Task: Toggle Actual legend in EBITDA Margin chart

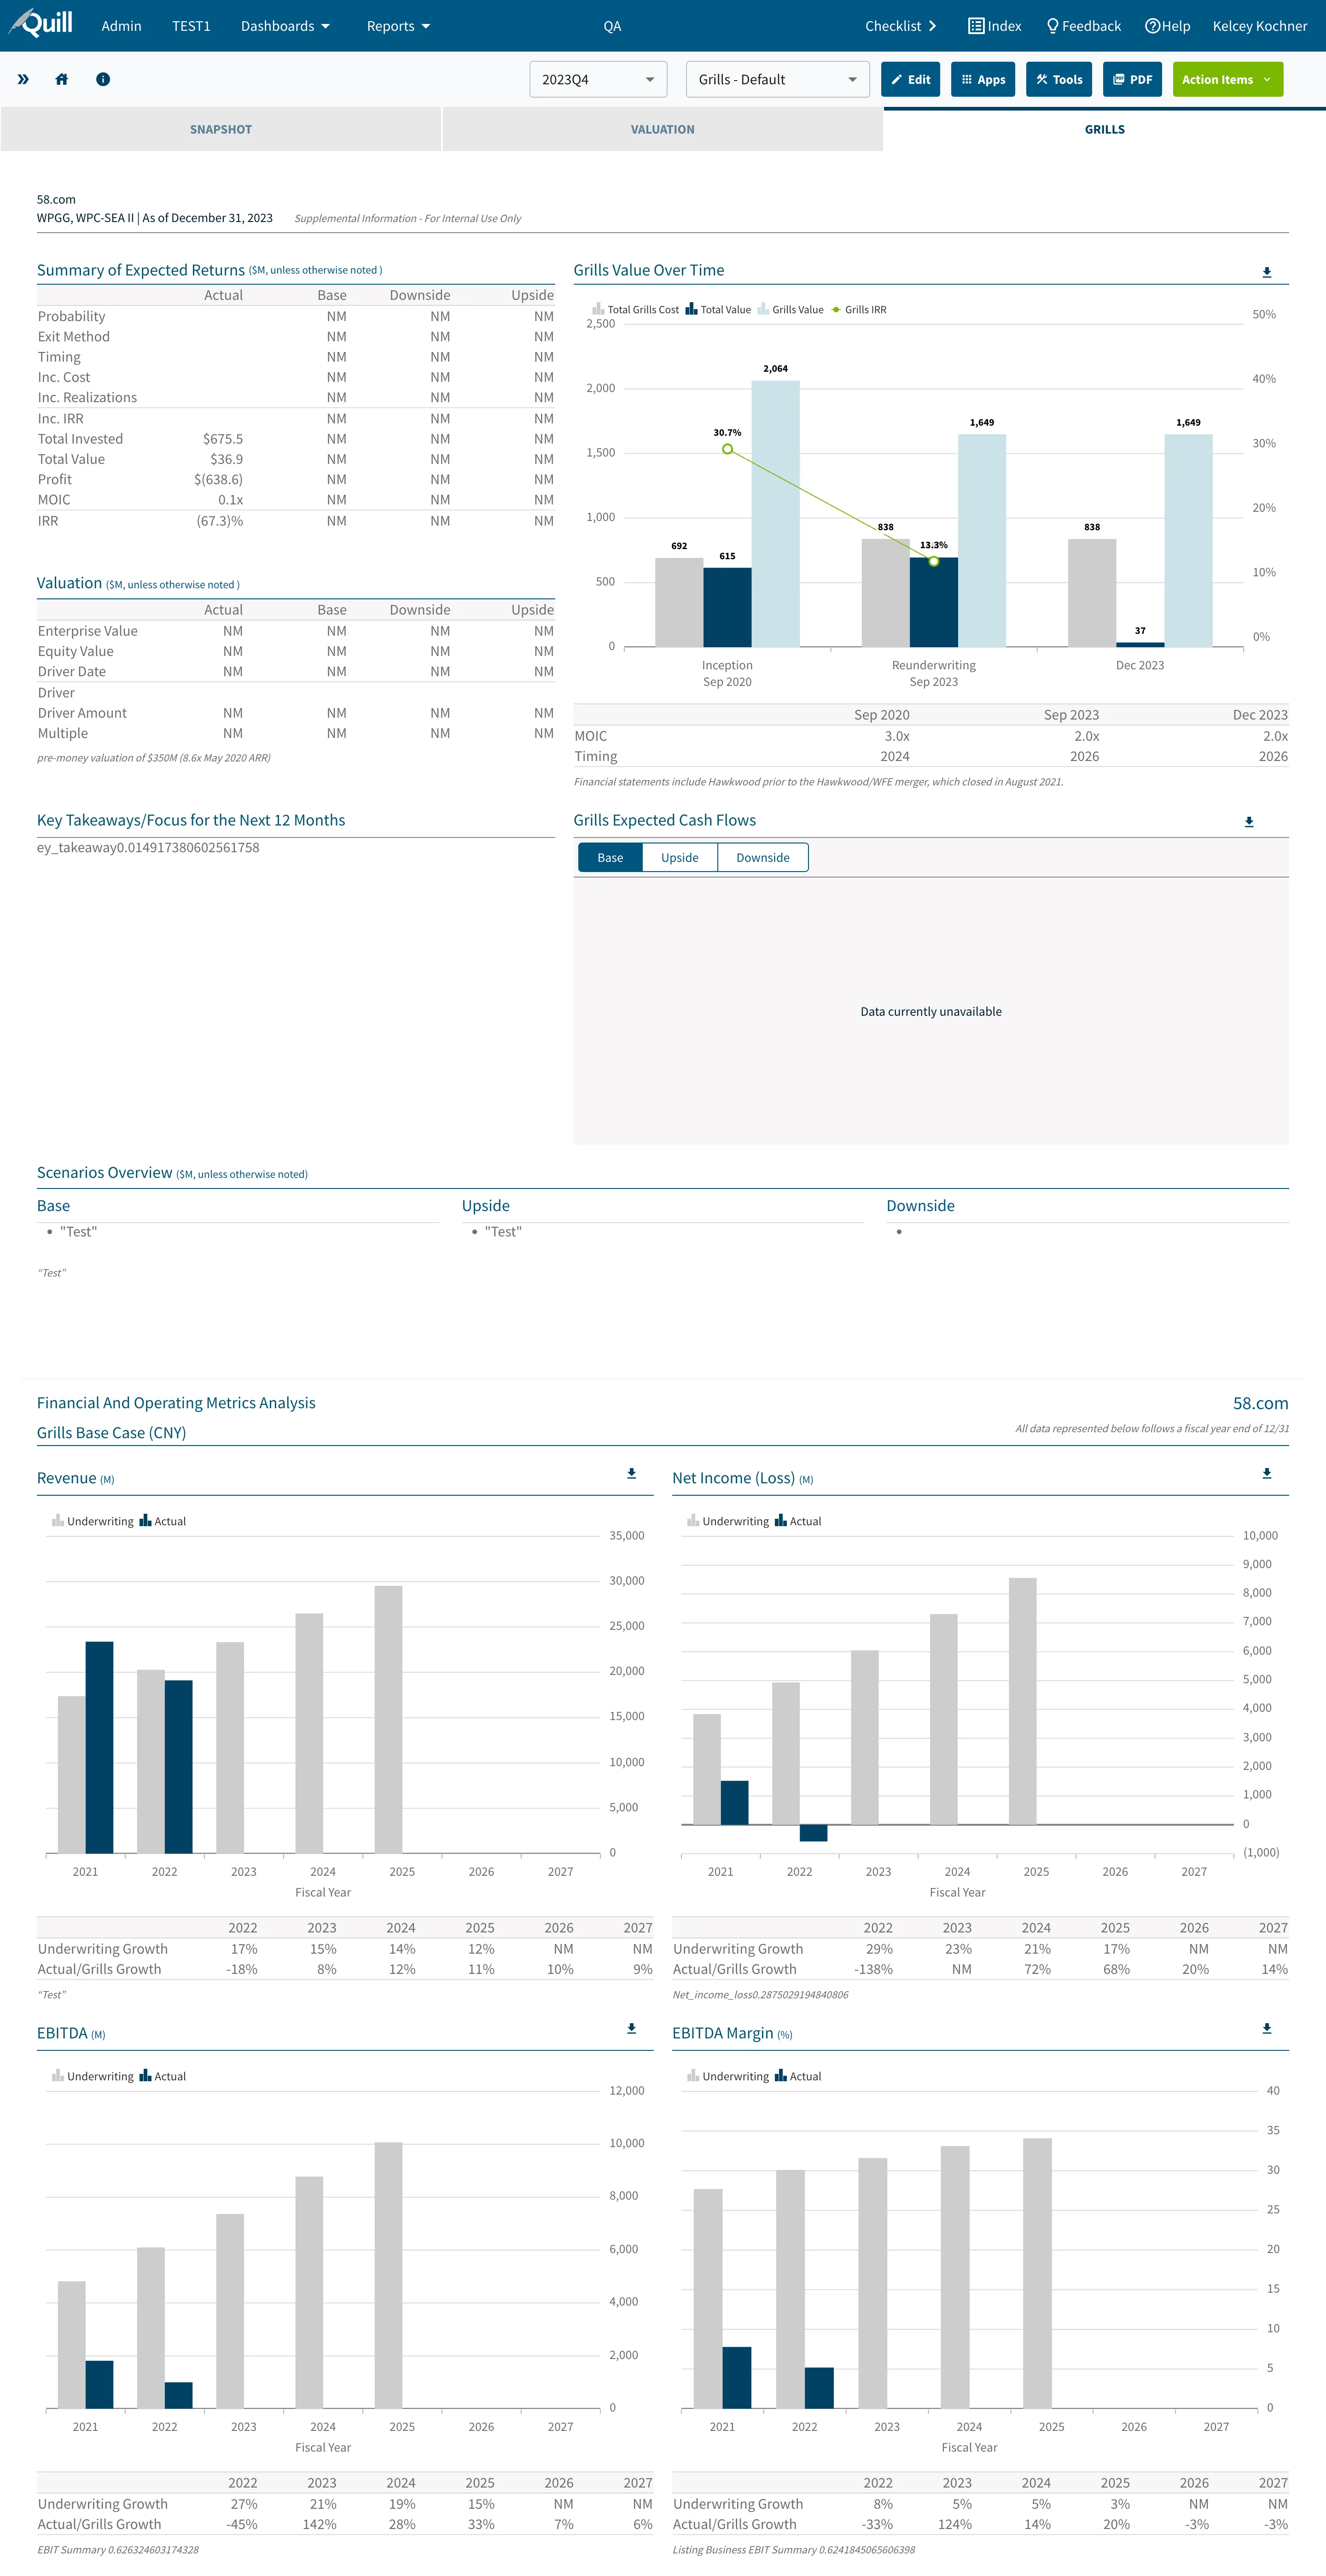Action: pyautogui.click(x=797, y=2076)
